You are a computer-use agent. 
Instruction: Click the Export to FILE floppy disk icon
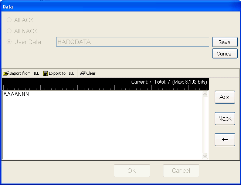(x=45, y=73)
